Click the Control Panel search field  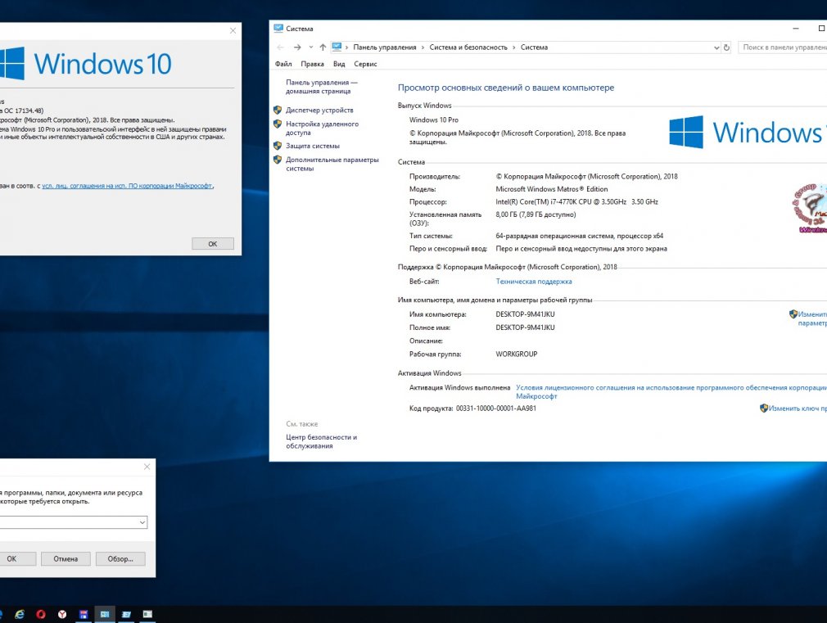[x=783, y=47]
